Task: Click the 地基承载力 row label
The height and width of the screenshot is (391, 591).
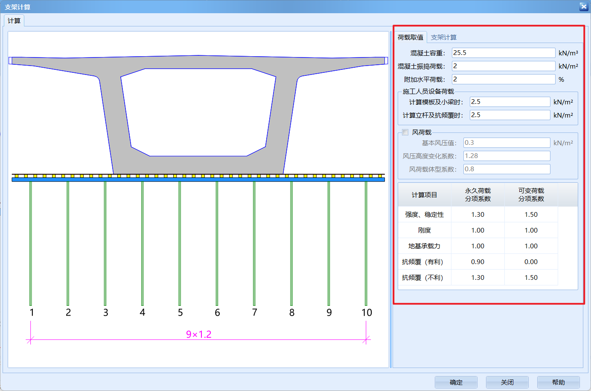Action: pos(424,246)
